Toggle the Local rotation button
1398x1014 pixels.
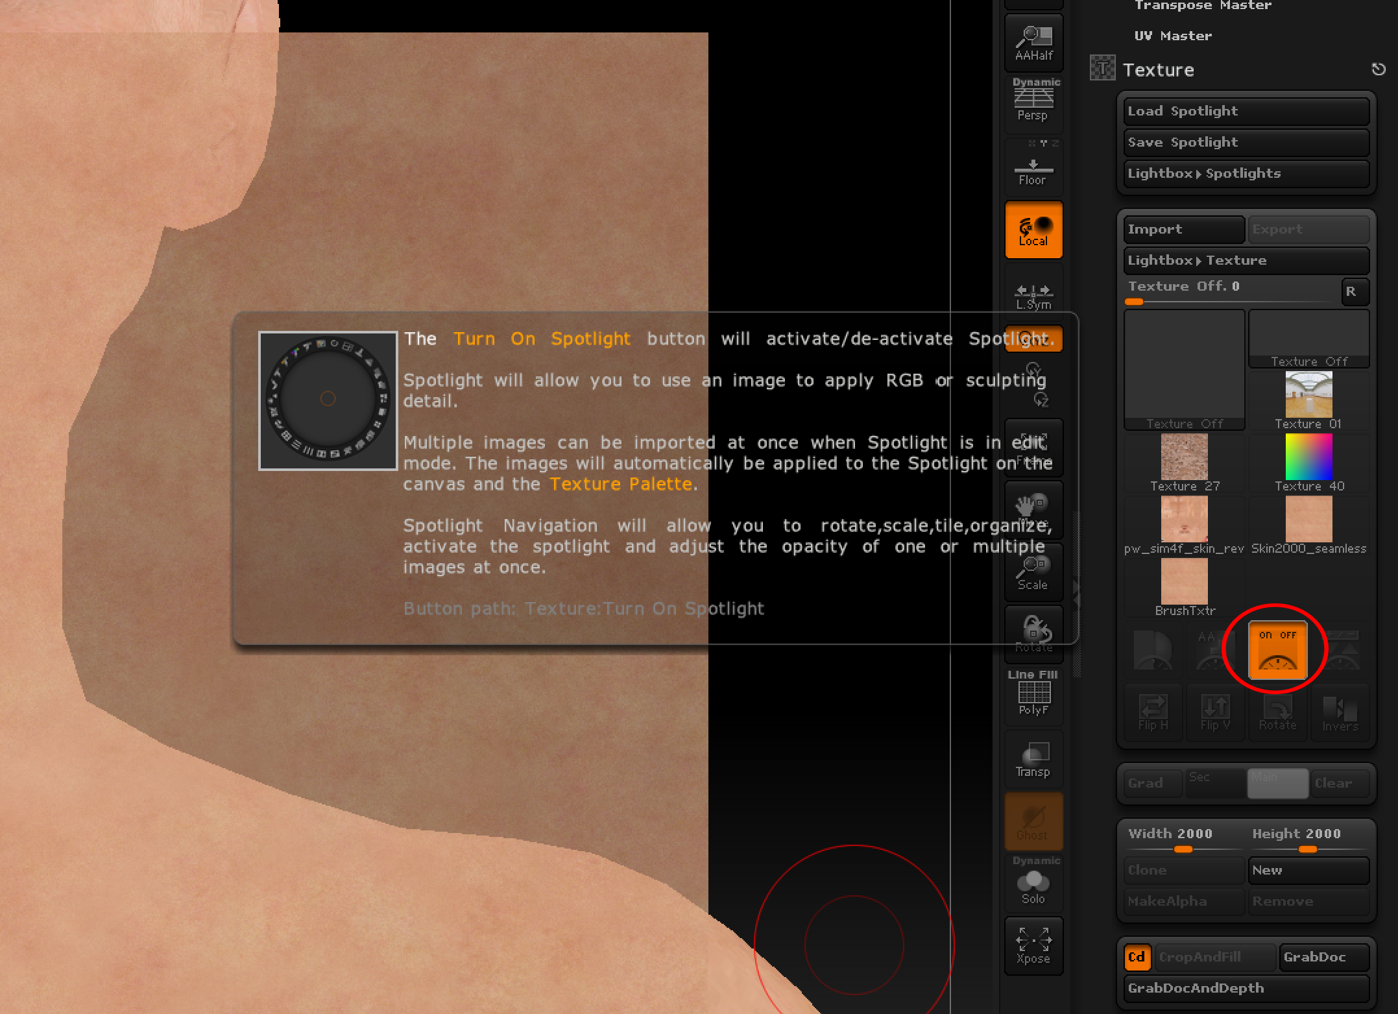coord(1033,230)
